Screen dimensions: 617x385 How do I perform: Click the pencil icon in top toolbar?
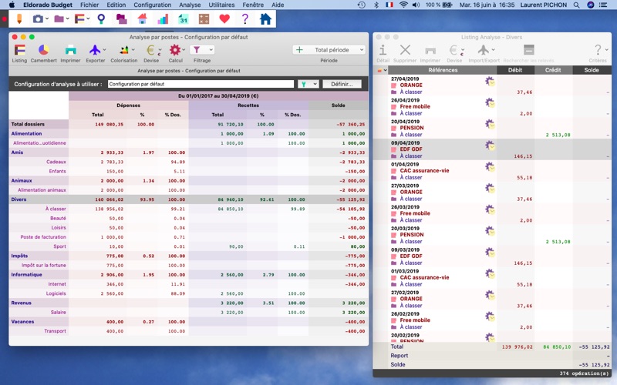(19, 18)
